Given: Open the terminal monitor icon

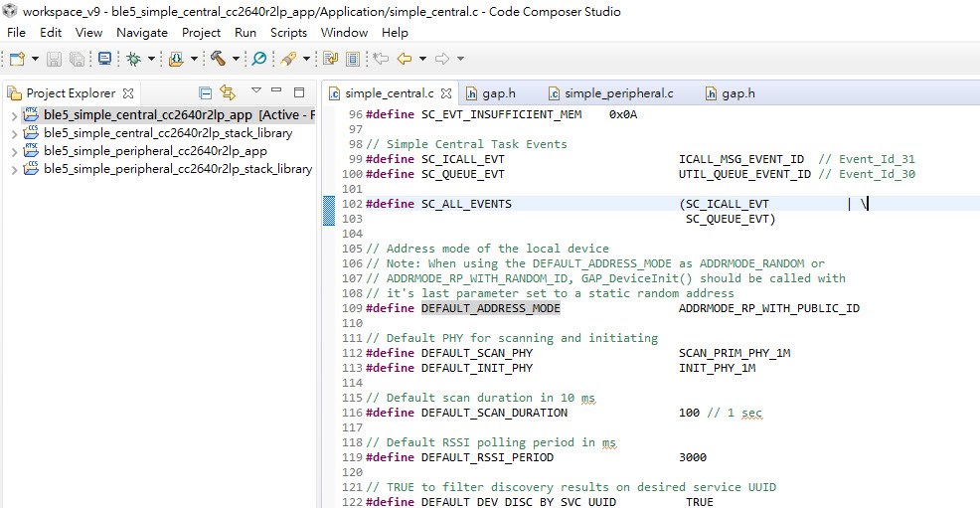Looking at the screenshot, I should [105, 59].
